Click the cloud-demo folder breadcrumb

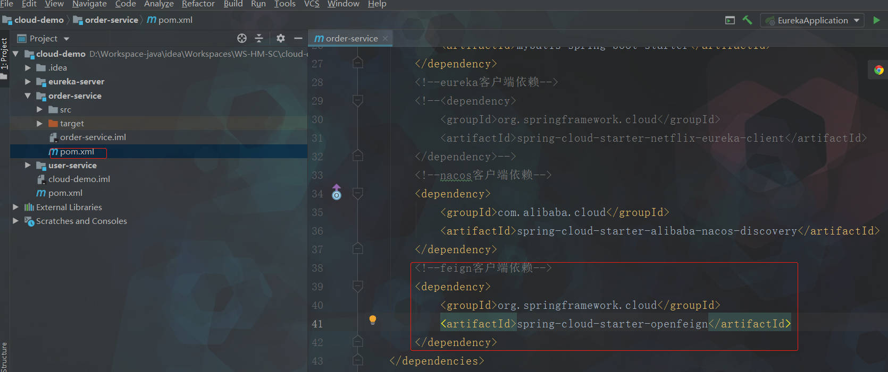coord(33,20)
